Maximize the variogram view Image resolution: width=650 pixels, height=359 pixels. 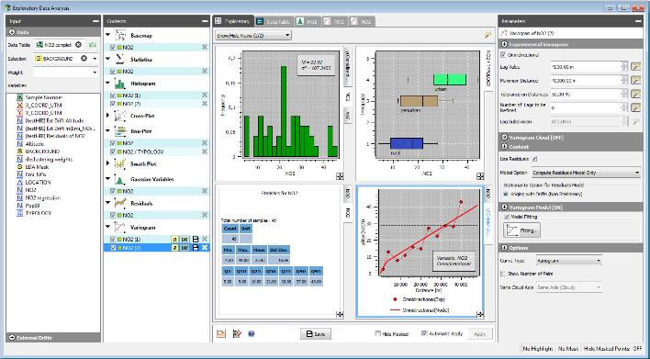click(x=480, y=315)
